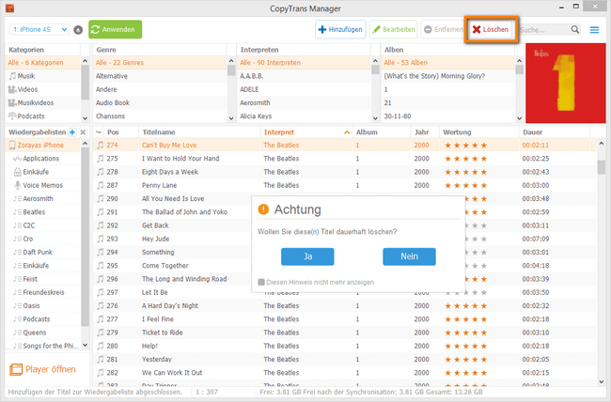Select album '(What's the Story) Morning Glory?'

448,76
